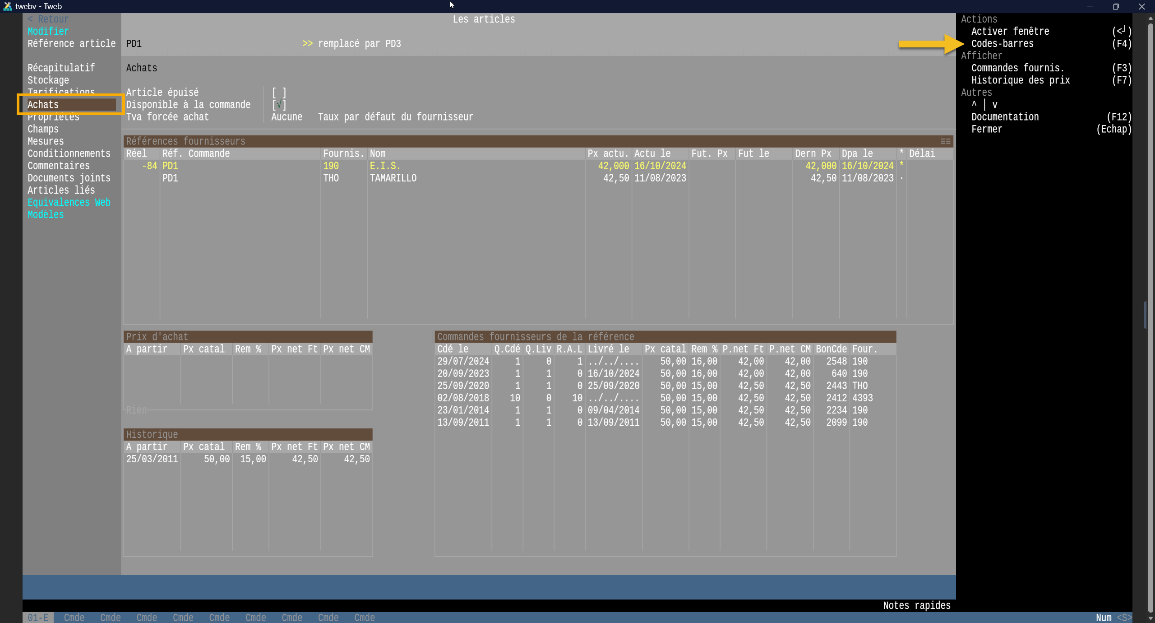Viewport: 1155px width, 623px height.
Task: Click the Codes-barres action
Action: [1002, 44]
